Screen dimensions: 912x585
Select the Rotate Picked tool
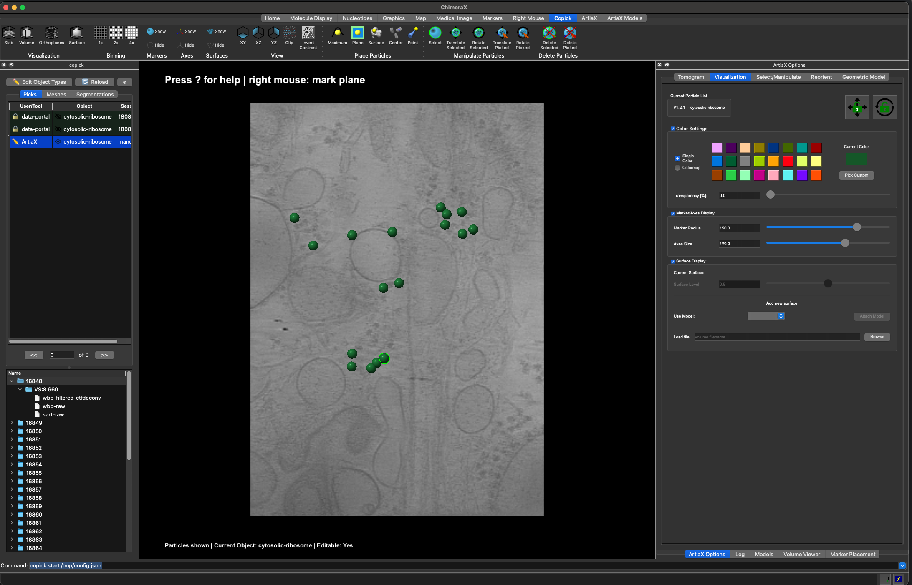(523, 33)
